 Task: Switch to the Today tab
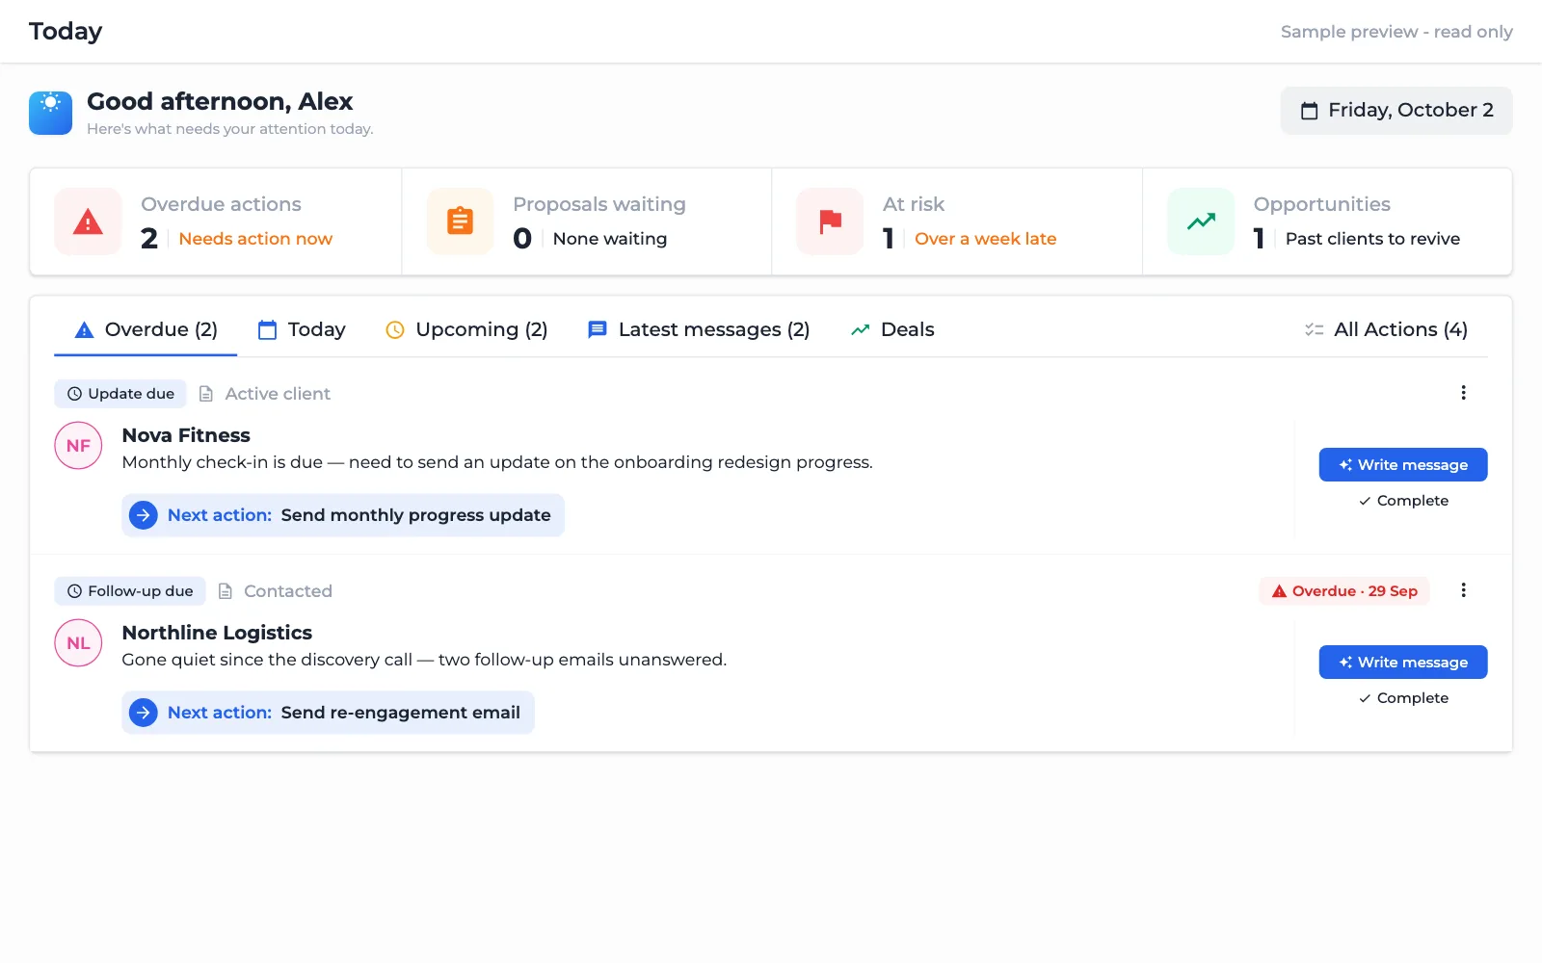(x=302, y=330)
